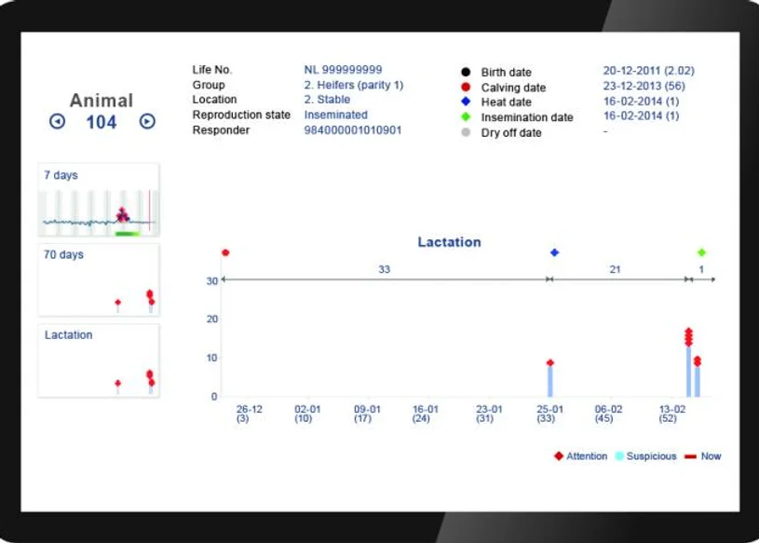
Task: Open the 70 days chart thumbnail
Action: click(99, 279)
